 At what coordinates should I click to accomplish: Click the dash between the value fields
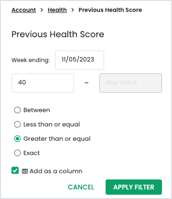[86, 83]
